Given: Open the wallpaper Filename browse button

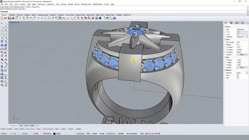Looking at the screenshot, I should tap(247, 73).
